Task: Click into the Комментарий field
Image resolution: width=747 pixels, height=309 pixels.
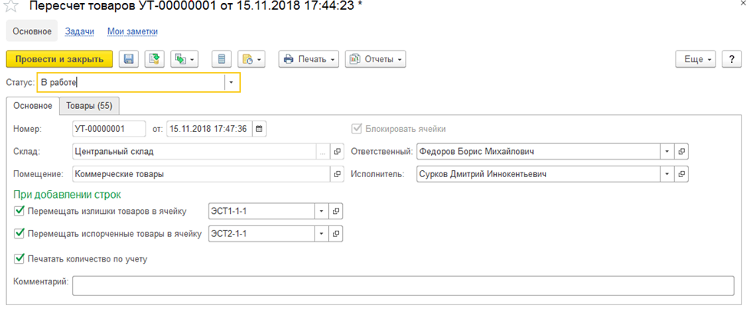Action: point(403,286)
